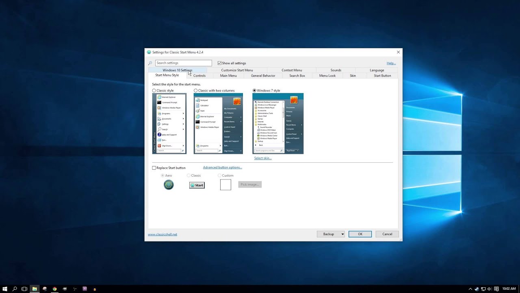This screenshot has width=520, height=293.
Task: Switch to the Customize Start Menu tab
Action: [237, 70]
